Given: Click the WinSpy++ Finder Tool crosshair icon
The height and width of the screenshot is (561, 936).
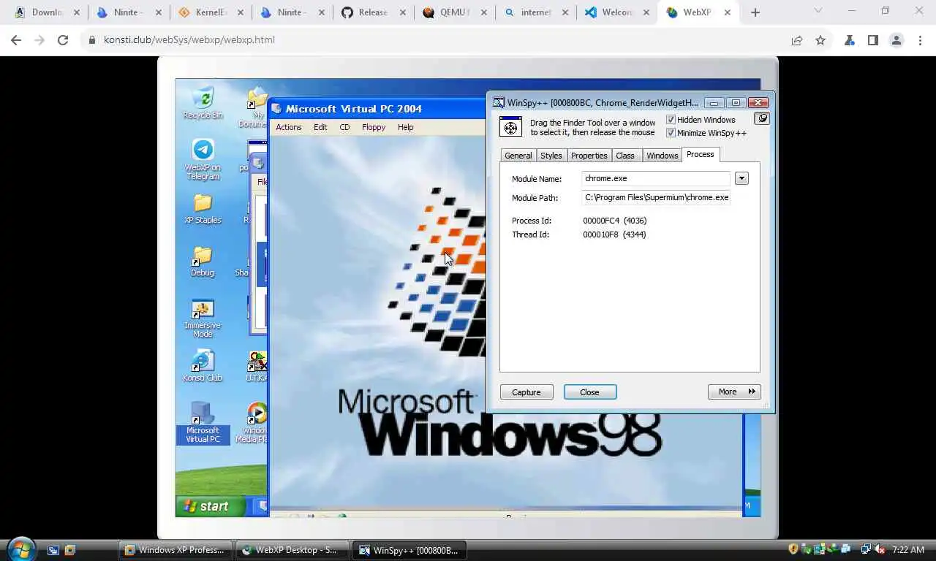Looking at the screenshot, I should pyautogui.click(x=510, y=126).
